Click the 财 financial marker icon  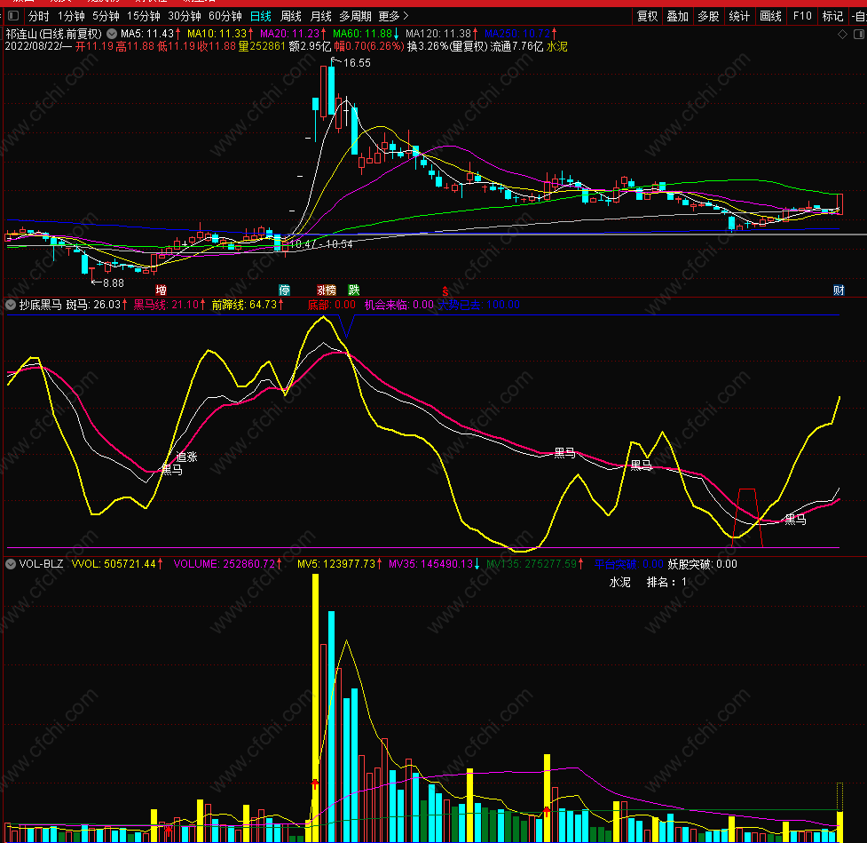839,290
